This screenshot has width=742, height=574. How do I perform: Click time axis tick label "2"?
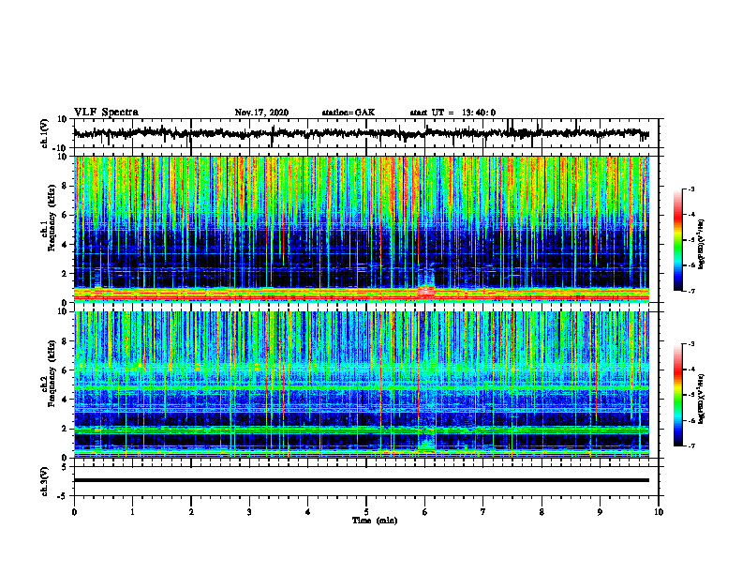point(191,512)
